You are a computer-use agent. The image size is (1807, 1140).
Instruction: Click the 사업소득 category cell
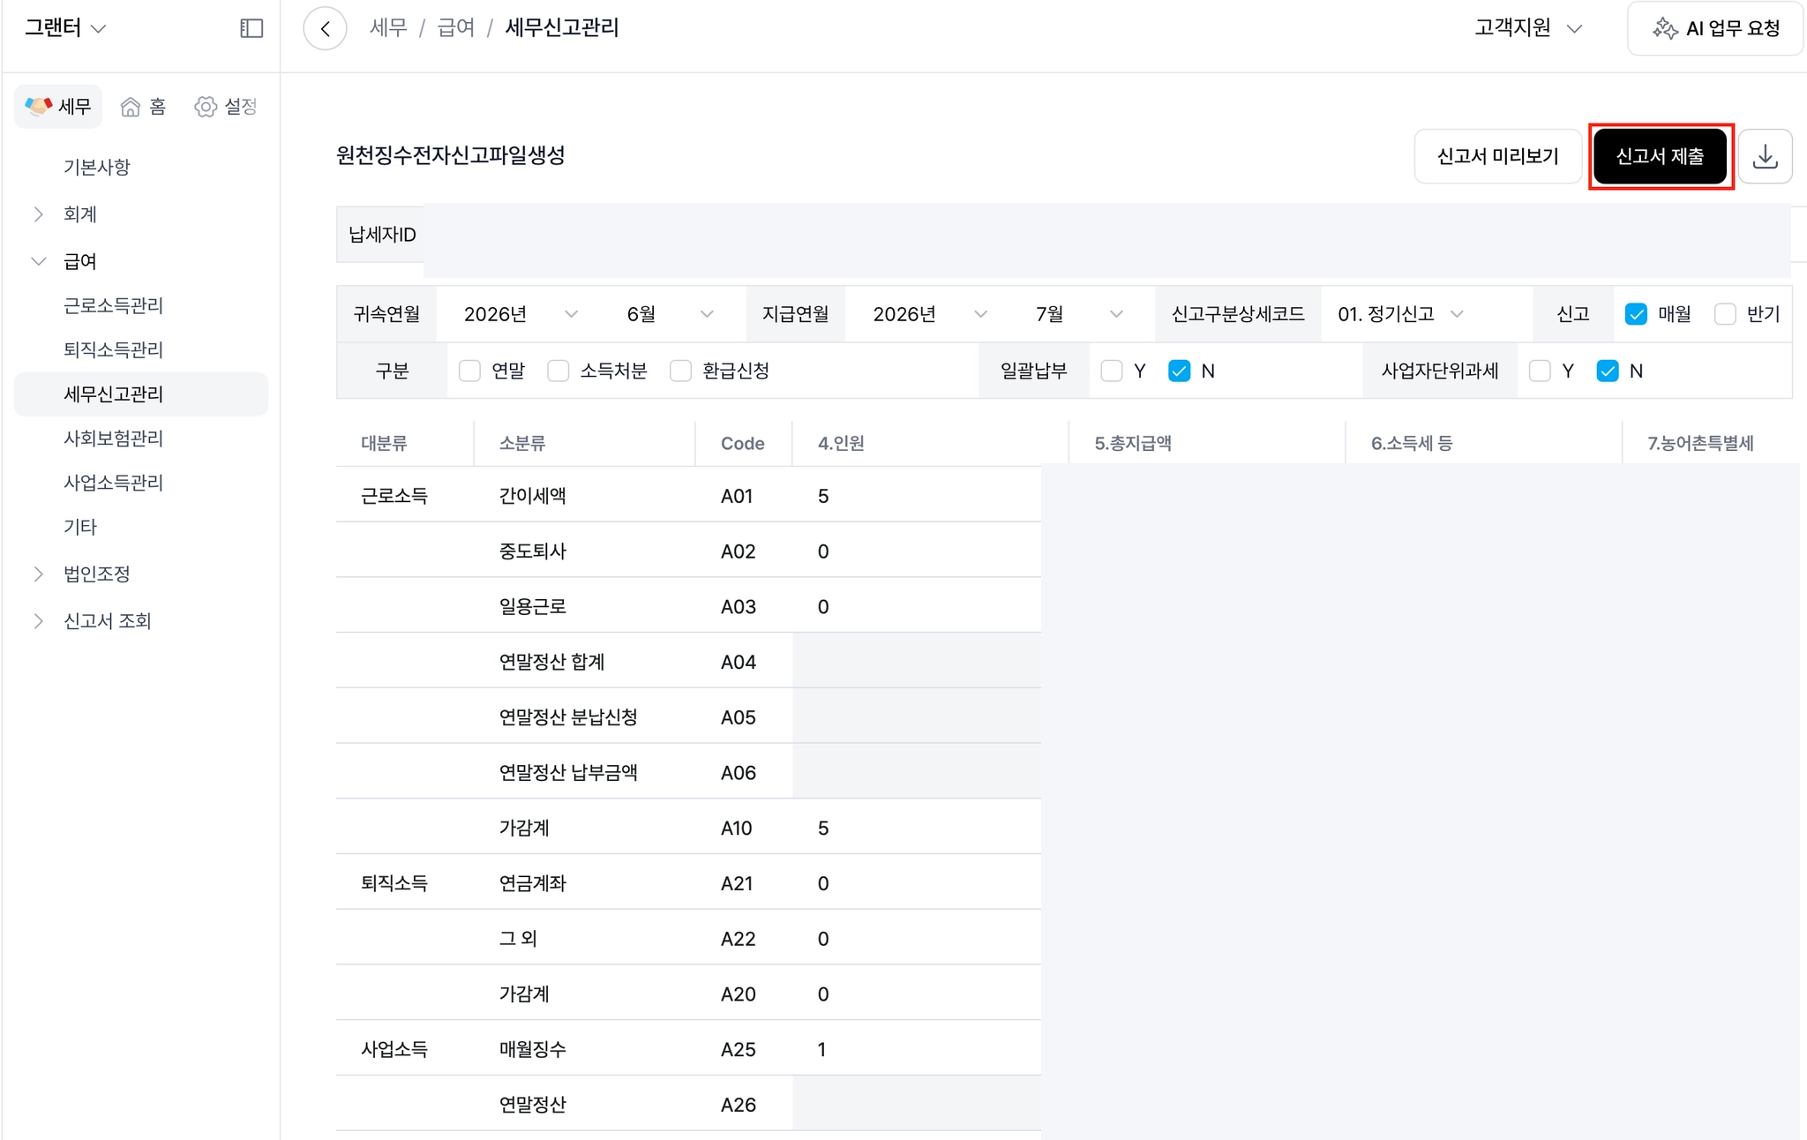394,1049
